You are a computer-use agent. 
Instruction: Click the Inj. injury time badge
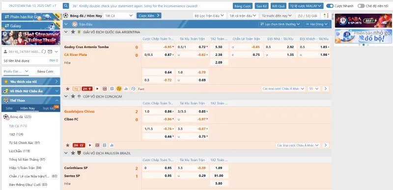tap(77, 89)
